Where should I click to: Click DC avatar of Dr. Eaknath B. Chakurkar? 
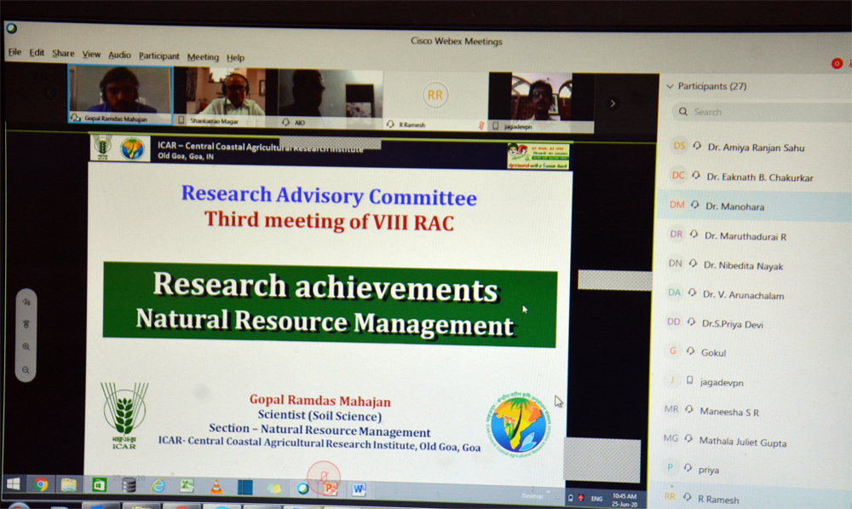pyautogui.click(x=678, y=175)
